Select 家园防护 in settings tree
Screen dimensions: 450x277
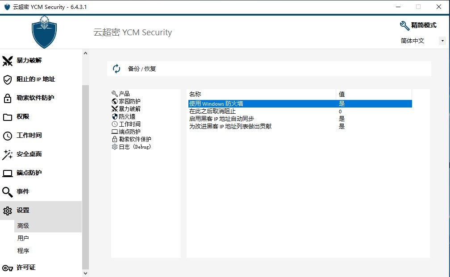tap(130, 101)
